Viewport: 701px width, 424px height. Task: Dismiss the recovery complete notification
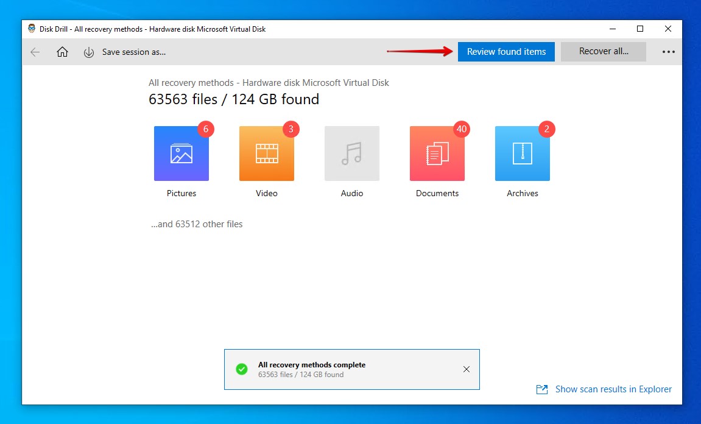[x=467, y=369]
